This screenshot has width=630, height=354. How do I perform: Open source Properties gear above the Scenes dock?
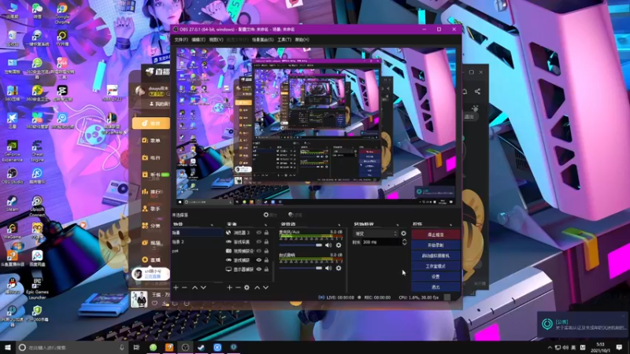(266, 215)
